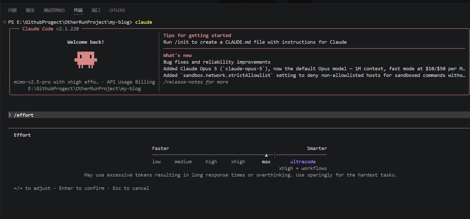Click the prompt chevron before /effort

pyautogui.click(x=10, y=115)
